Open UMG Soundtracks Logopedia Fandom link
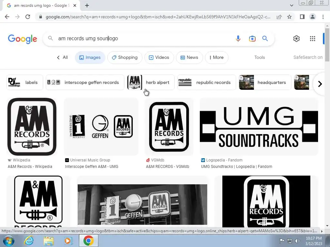 click(237, 167)
